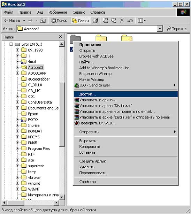Expand the Program Files folder node

(17, 148)
